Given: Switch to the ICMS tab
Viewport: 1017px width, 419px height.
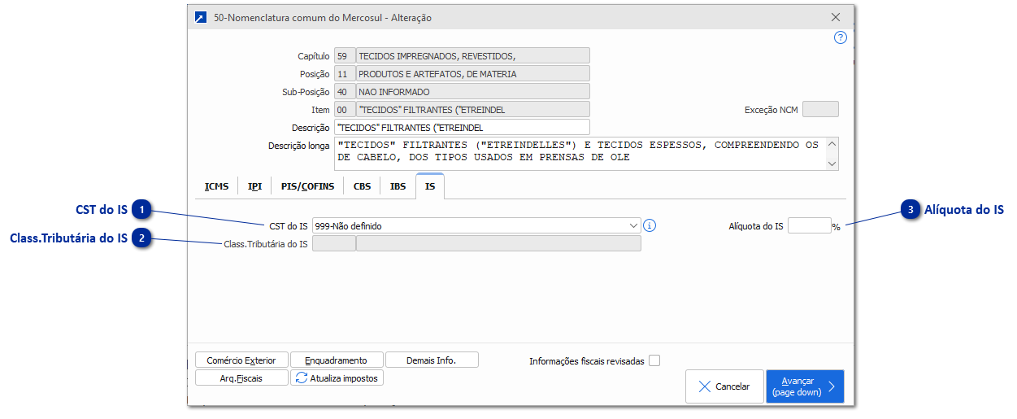Looking at the screenshot, I should (x=216, y=186).
